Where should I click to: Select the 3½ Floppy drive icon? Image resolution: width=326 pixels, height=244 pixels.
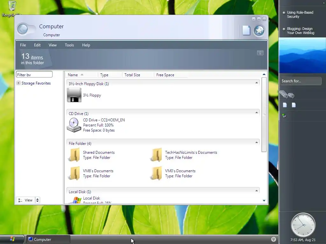[74, 95]
